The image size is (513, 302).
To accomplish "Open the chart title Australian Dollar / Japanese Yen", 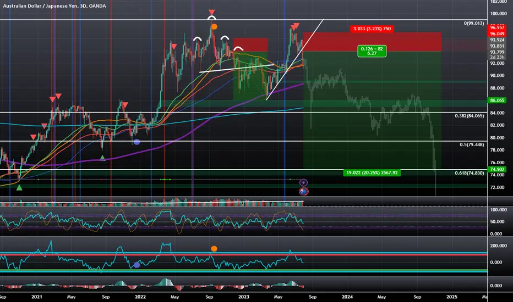I will point(54,6).
